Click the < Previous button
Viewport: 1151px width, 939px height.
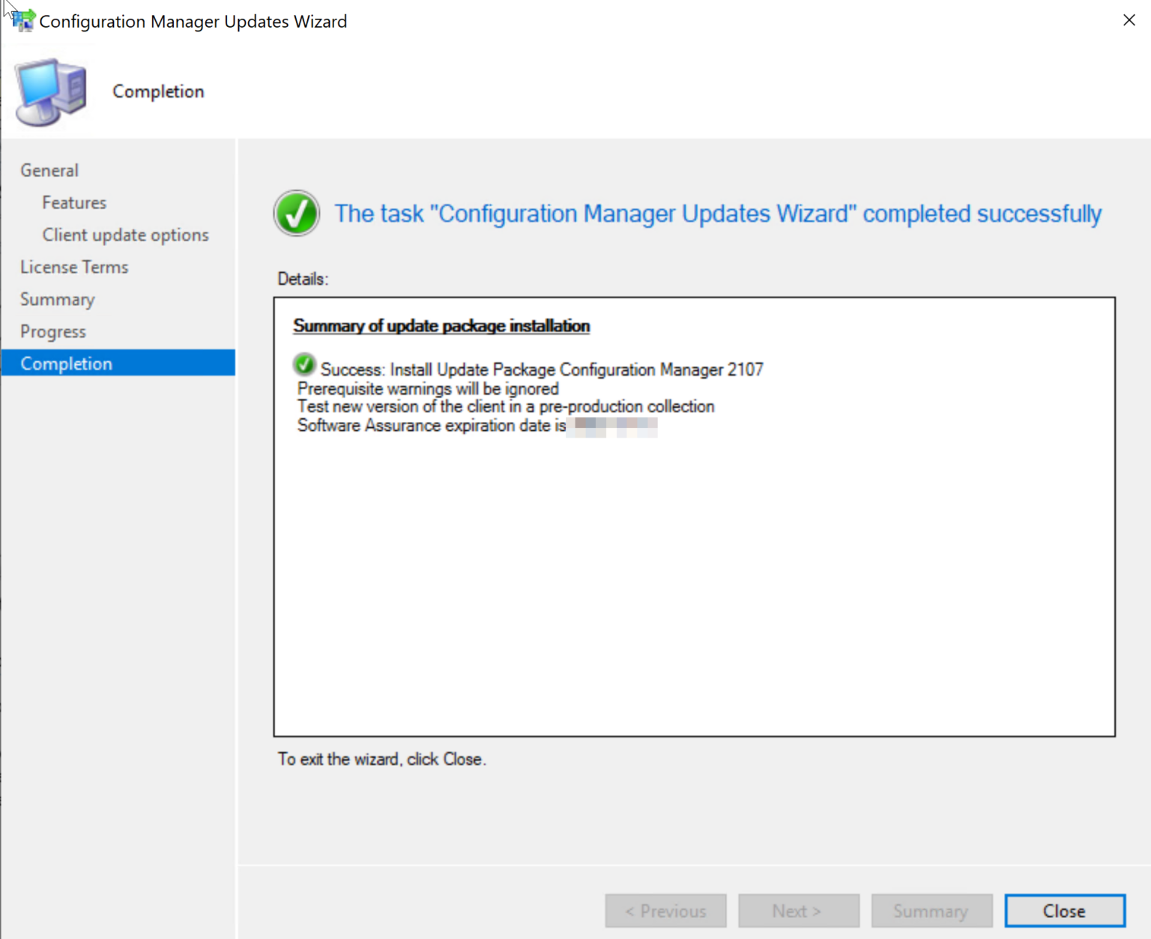click(x=665, y=911)
